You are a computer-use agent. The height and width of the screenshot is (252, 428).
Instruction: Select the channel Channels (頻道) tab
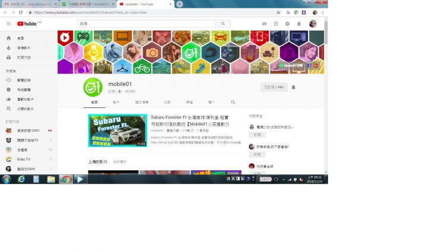(189, 103)
